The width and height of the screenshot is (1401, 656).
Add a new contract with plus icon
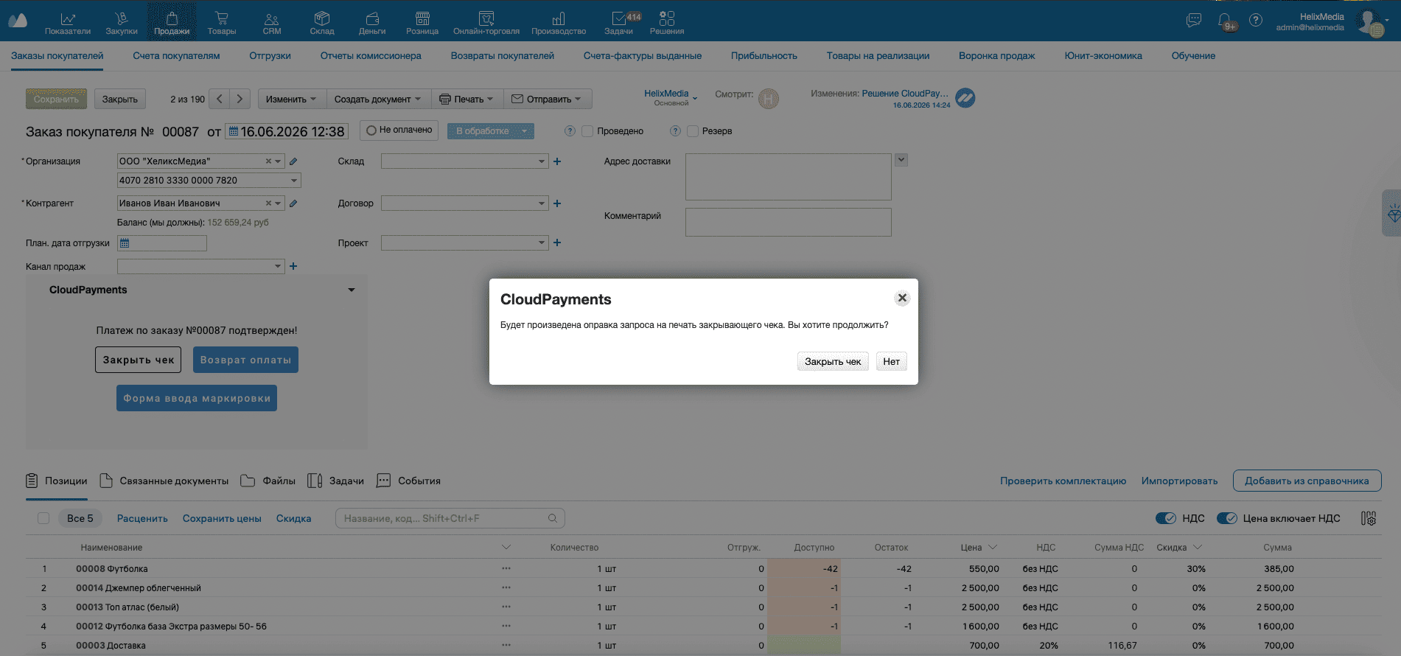coord(557,203)
